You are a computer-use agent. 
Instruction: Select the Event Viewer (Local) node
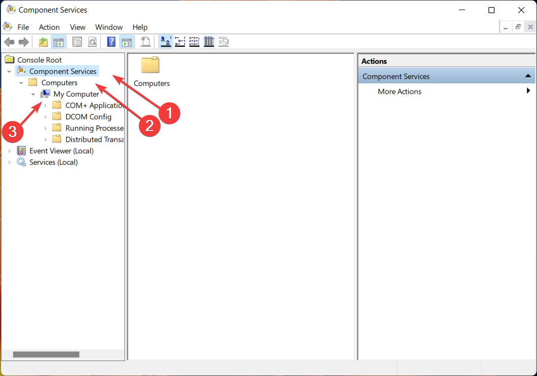(61, 151)
